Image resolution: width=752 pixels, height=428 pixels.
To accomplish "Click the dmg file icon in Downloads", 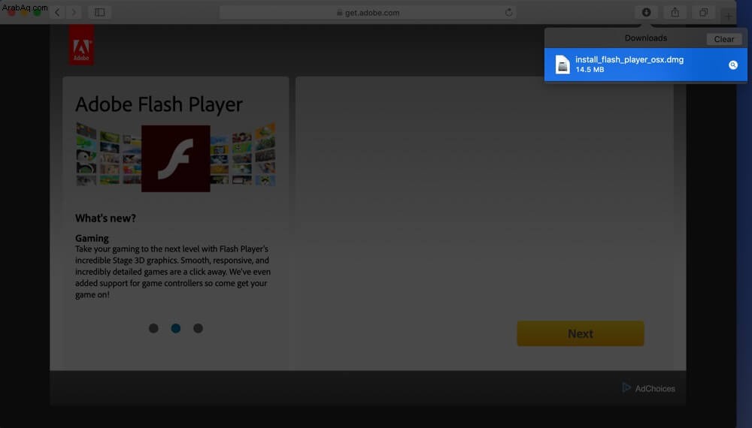I will pos(562,65).
